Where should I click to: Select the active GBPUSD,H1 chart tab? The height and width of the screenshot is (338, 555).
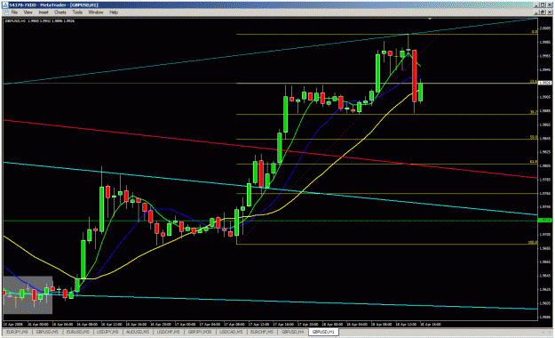tap(323, 332)
